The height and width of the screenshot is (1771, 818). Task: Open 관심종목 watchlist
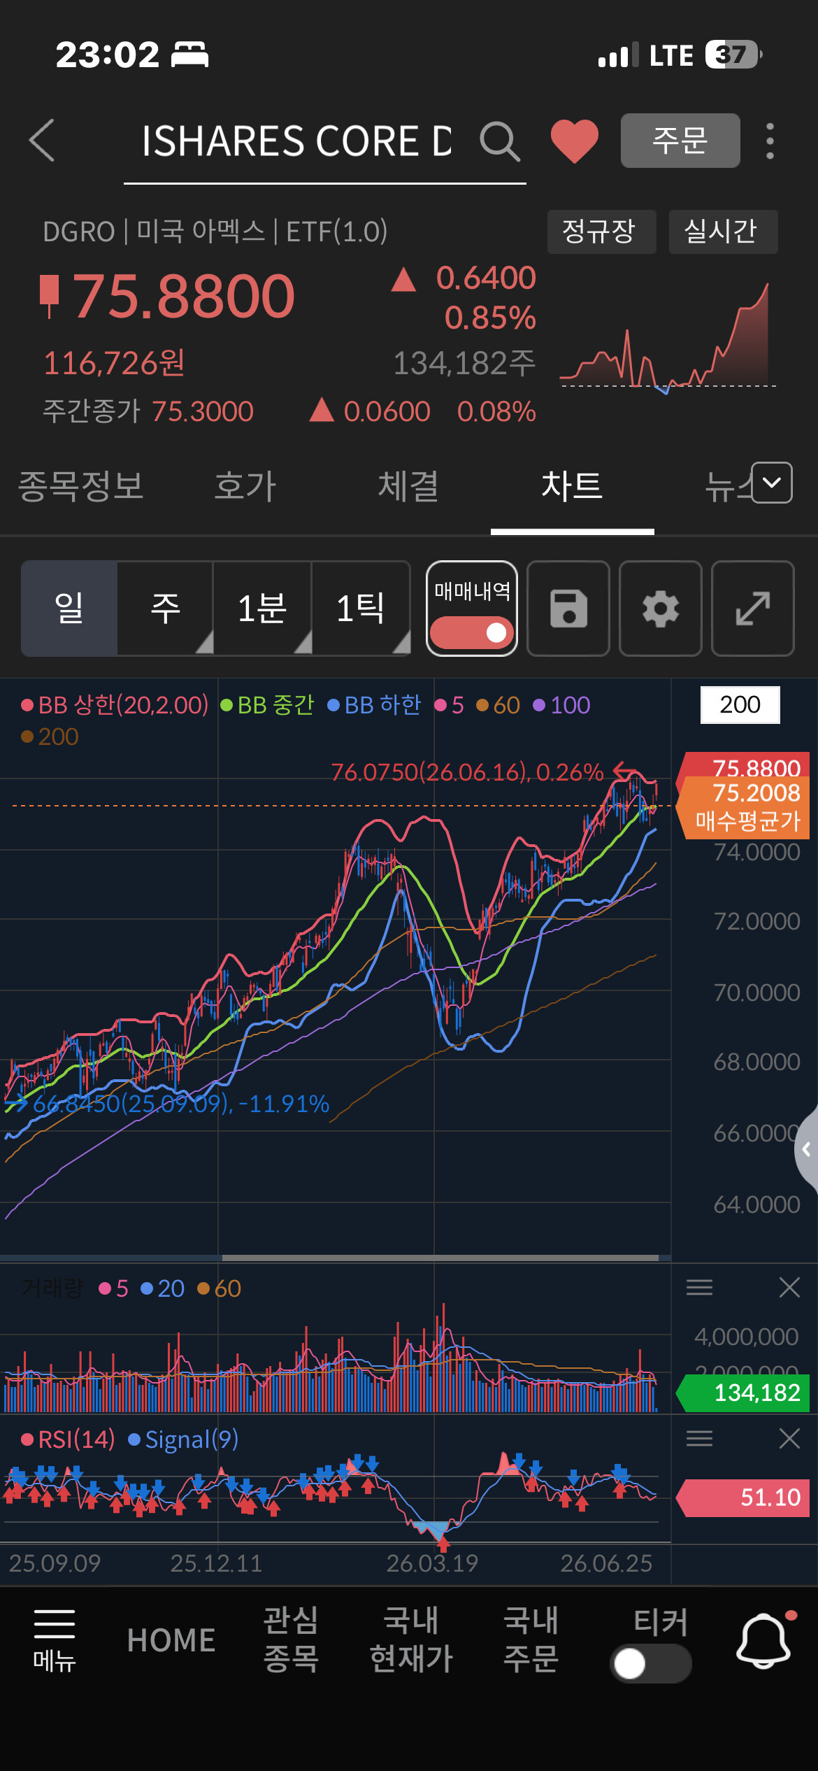[291, 1639]
